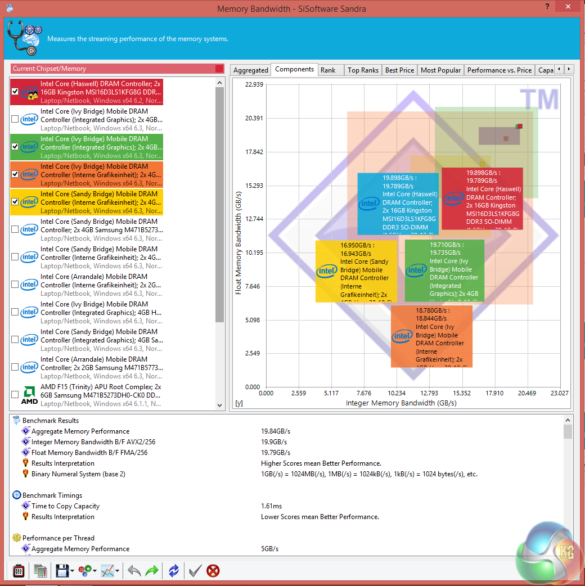Click the tab strip scroll-left arrow

pyautogui.click(x=559, y=69)
